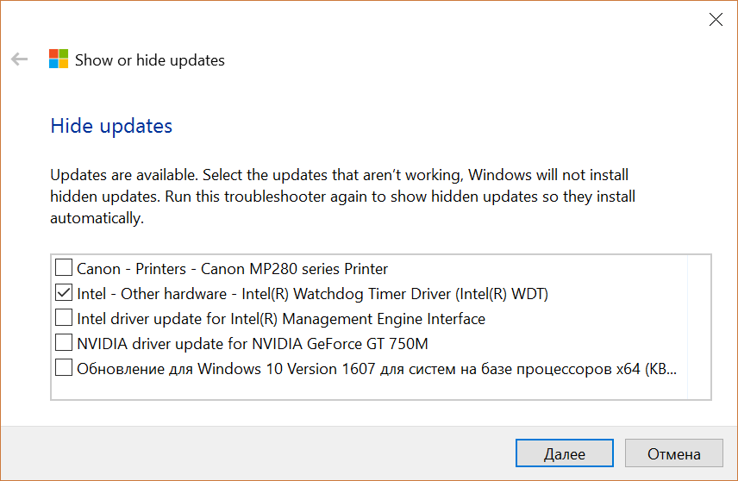738x481 pixels.
Task: Check the Canon MP280 series Printer checkbox
Action: pyautogui.click(x=64, y=267)
